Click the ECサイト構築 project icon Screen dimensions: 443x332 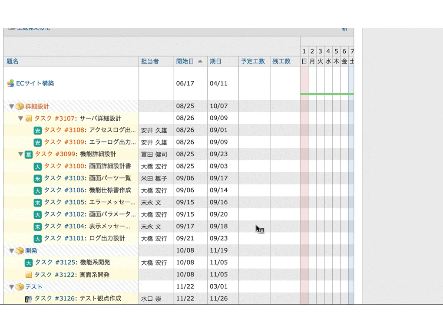click(x=10, y=83)
